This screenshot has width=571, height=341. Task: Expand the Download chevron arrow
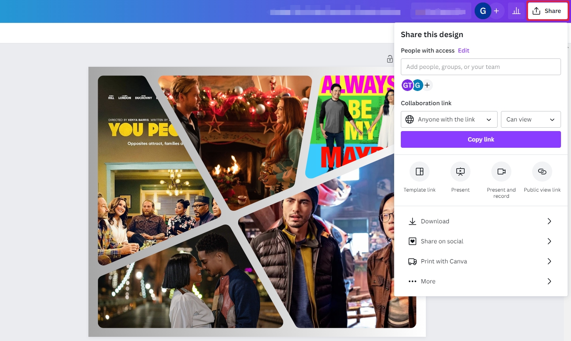(x=549, y=221)
